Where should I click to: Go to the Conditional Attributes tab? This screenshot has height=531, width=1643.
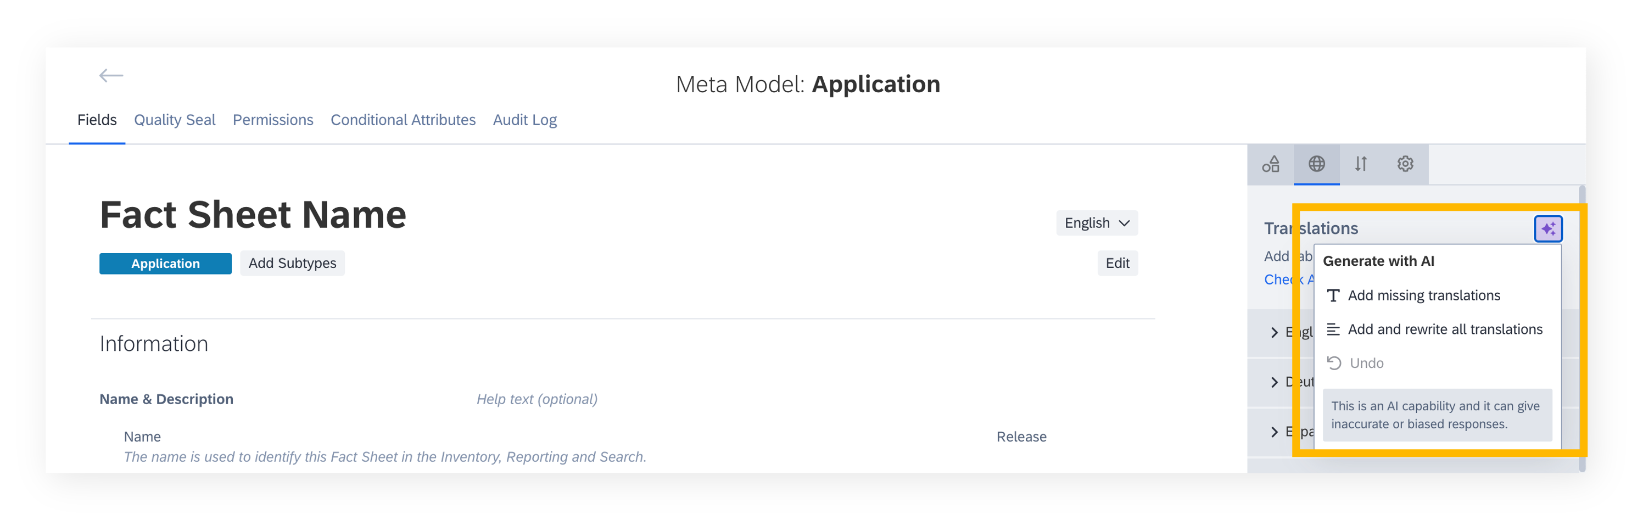tap(403, 120)
